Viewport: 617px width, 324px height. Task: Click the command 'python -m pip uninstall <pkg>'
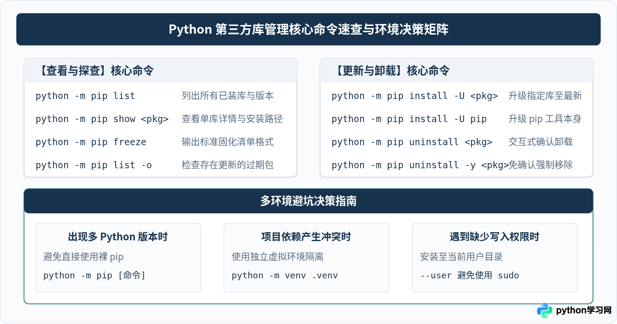tap(412, 142)
